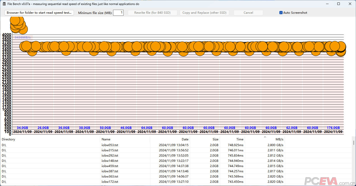This screenshot has height=186, width=356.
Task: Focus the Minimum file size input field
Action: point(118,13)
